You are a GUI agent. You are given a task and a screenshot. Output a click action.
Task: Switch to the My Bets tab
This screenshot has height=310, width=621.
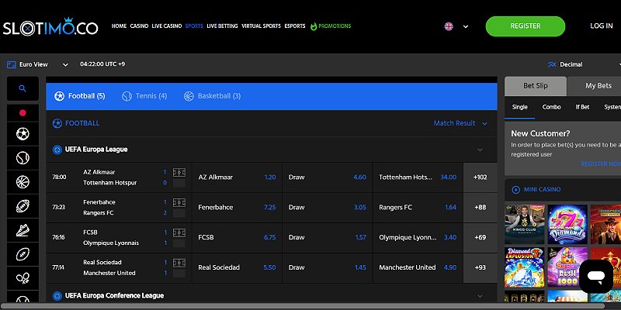[x=598, y=86]
